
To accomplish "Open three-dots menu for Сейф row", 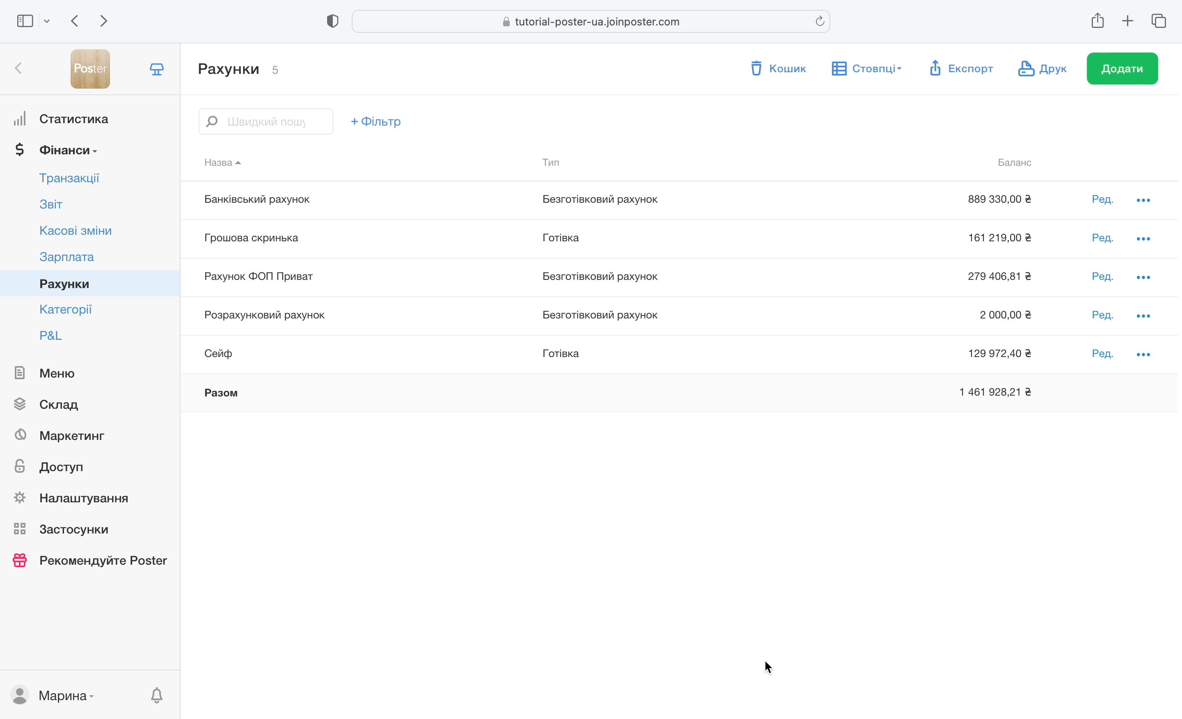I will pos(1143,355).
